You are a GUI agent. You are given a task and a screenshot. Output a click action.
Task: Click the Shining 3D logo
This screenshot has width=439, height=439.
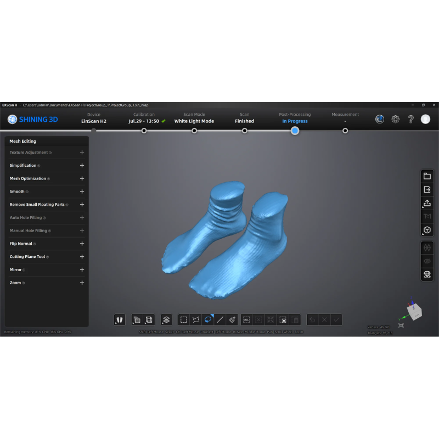pos(32,119)
